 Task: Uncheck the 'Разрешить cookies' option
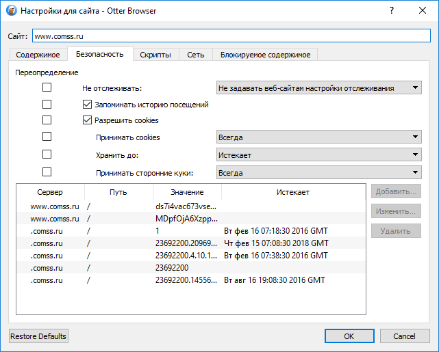(87, 120)
